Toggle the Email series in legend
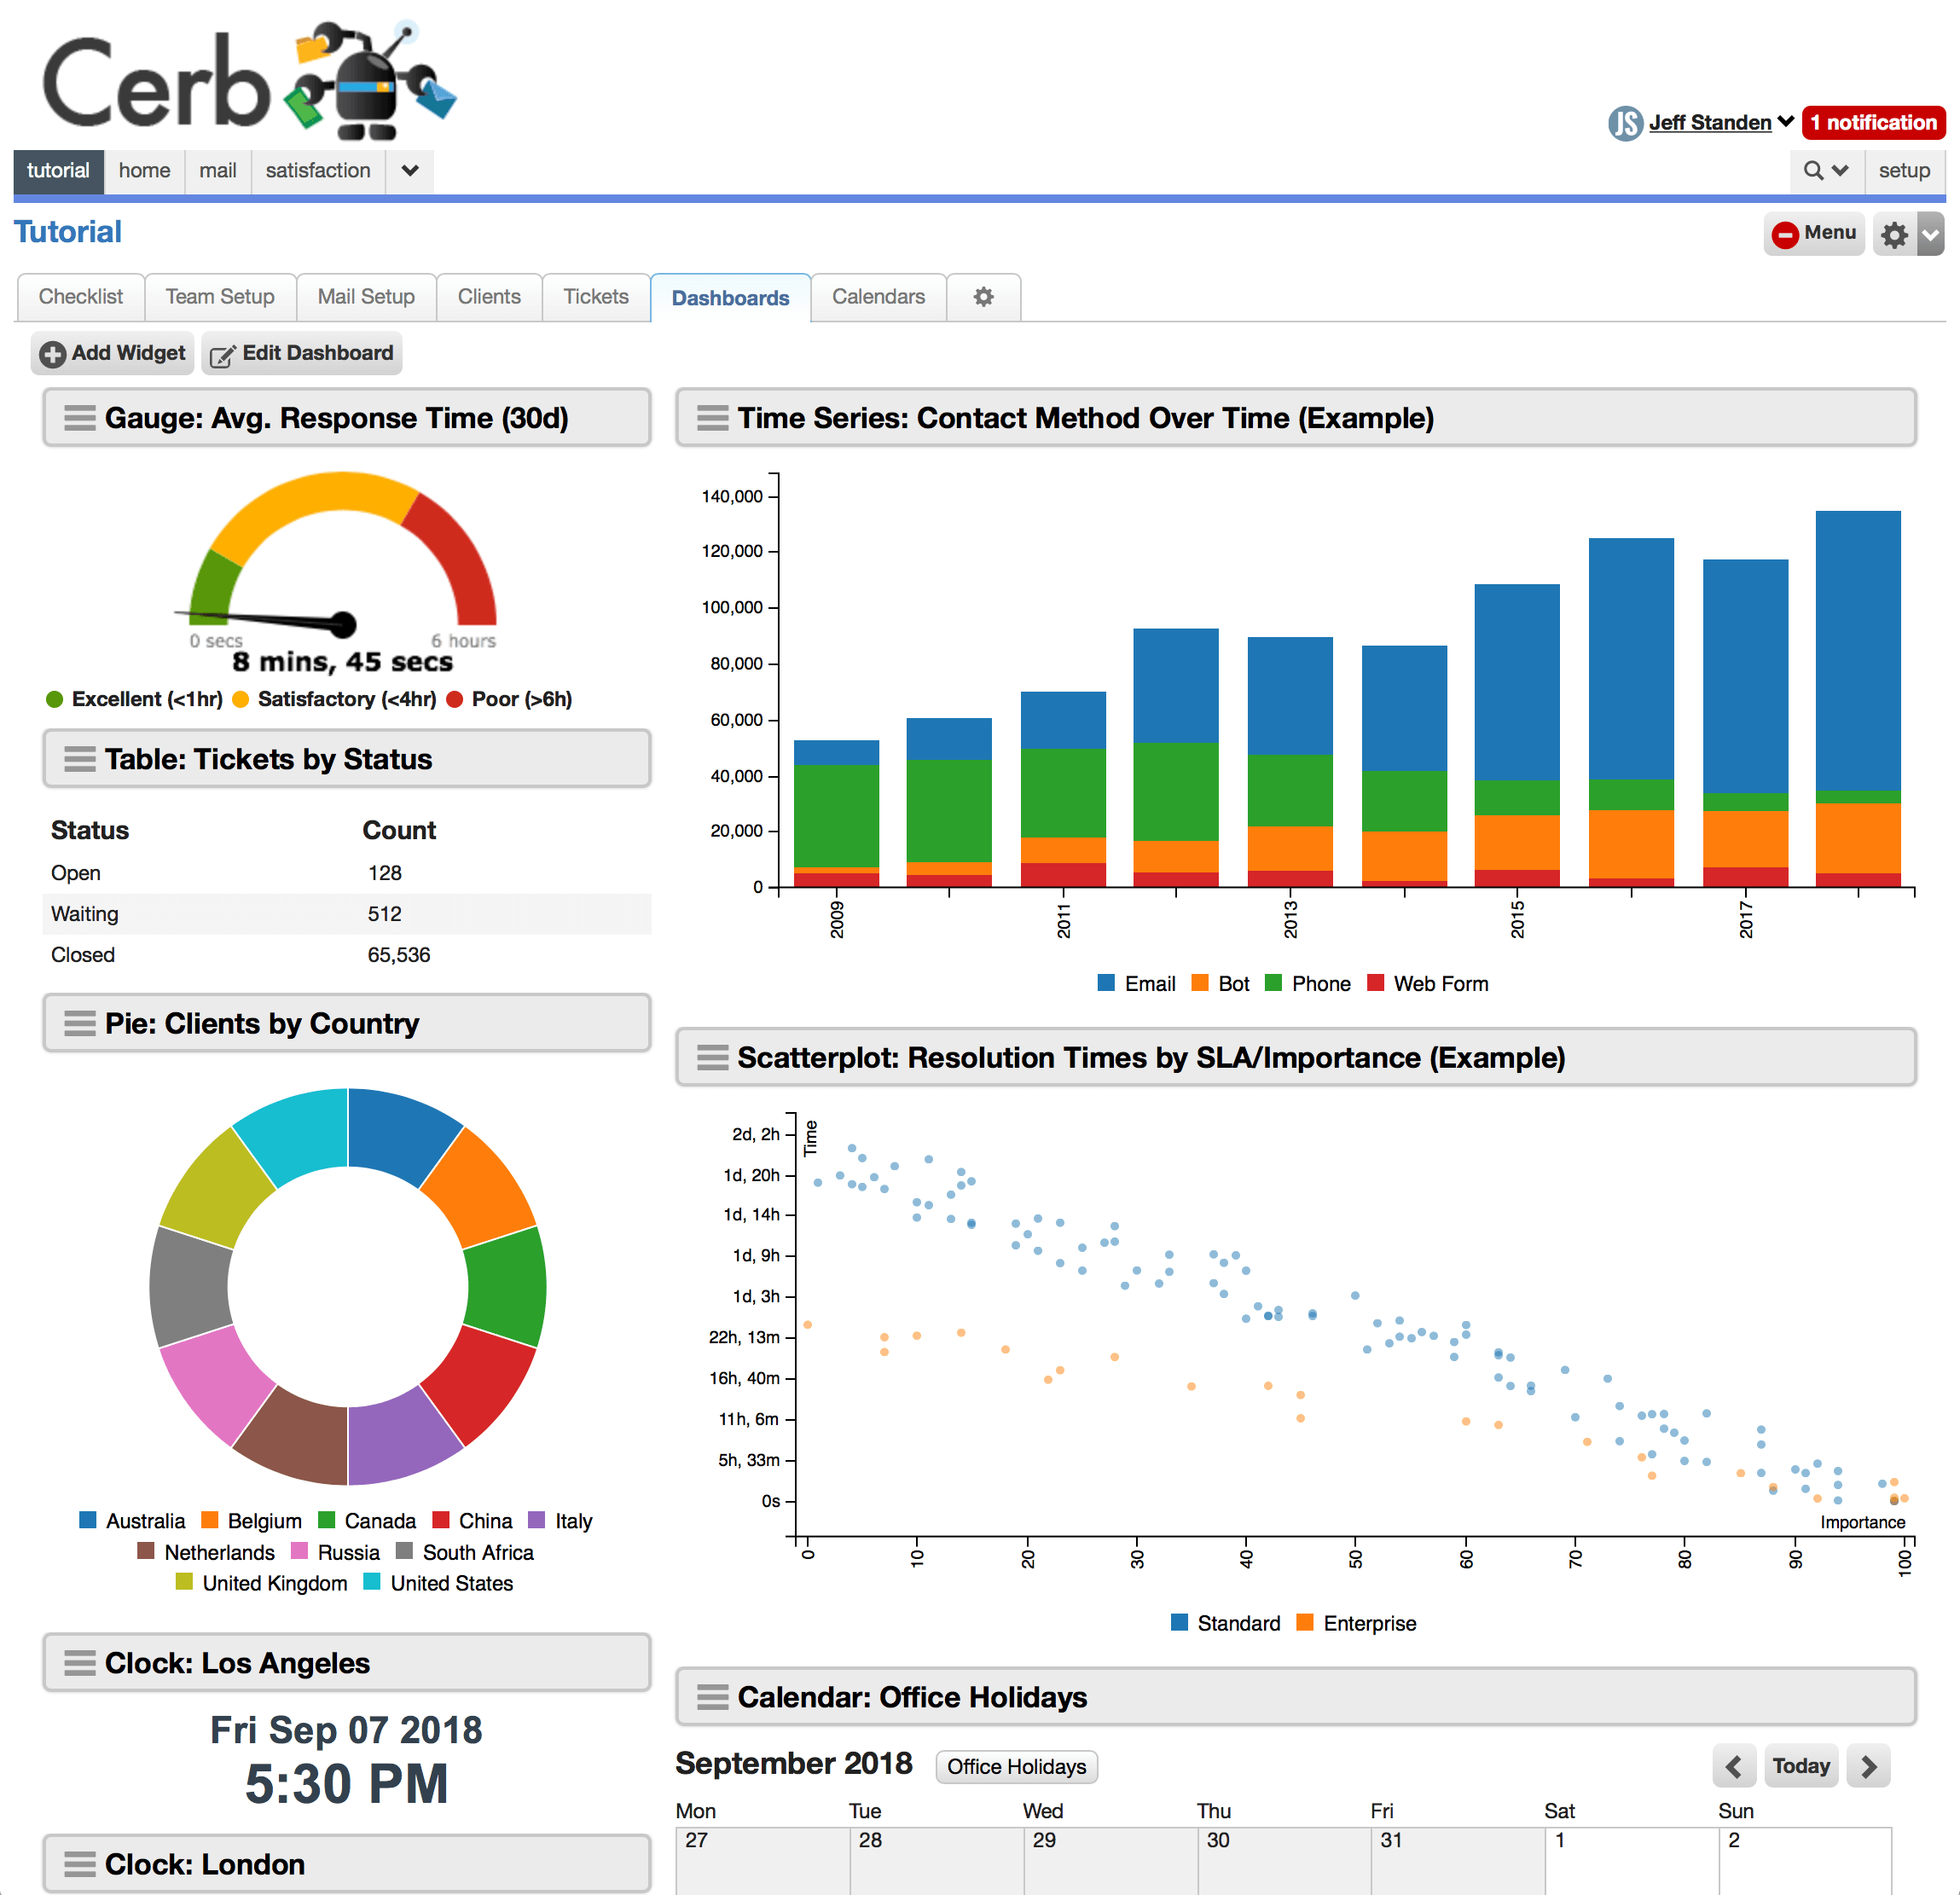This screenshot has width=1960, height=1895. [1136, 984]
